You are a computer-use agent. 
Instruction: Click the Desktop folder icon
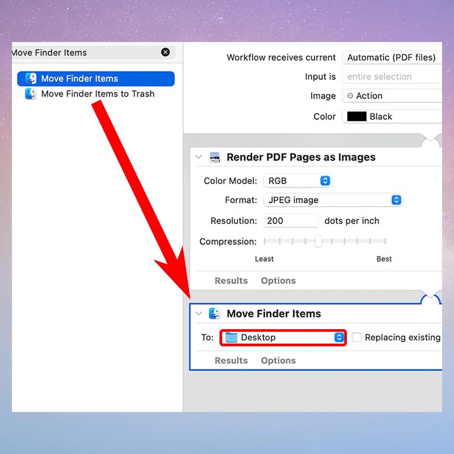point(232,337)
